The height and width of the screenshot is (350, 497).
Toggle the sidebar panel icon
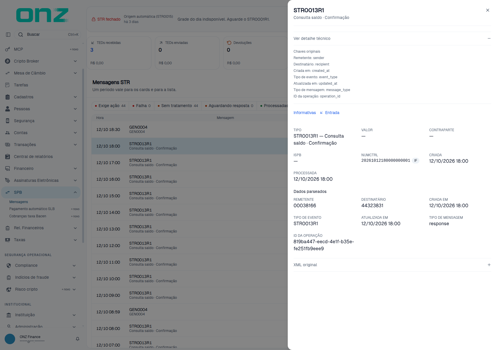coord(8,35)
